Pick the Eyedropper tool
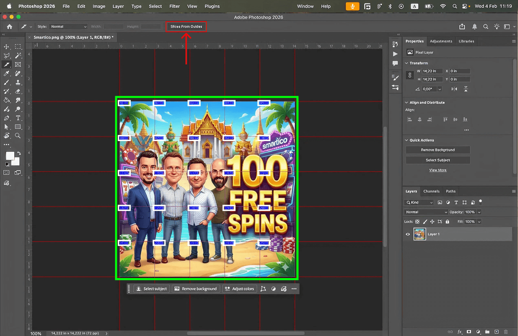This screenshot has height=336, width=518. pos(7,74)
